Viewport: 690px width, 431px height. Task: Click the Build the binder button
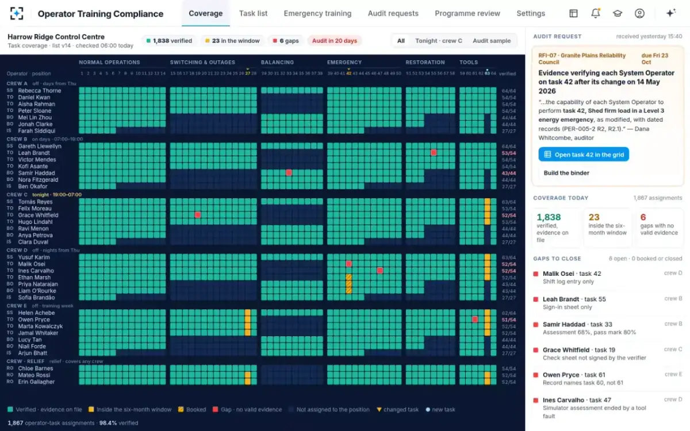(566, 173)
